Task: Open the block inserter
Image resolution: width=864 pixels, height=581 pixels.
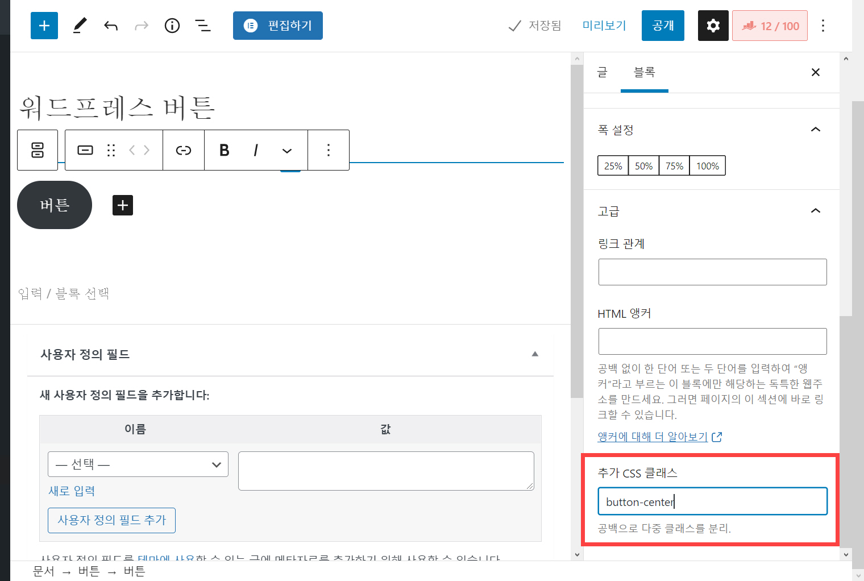Action: [44, 25]
